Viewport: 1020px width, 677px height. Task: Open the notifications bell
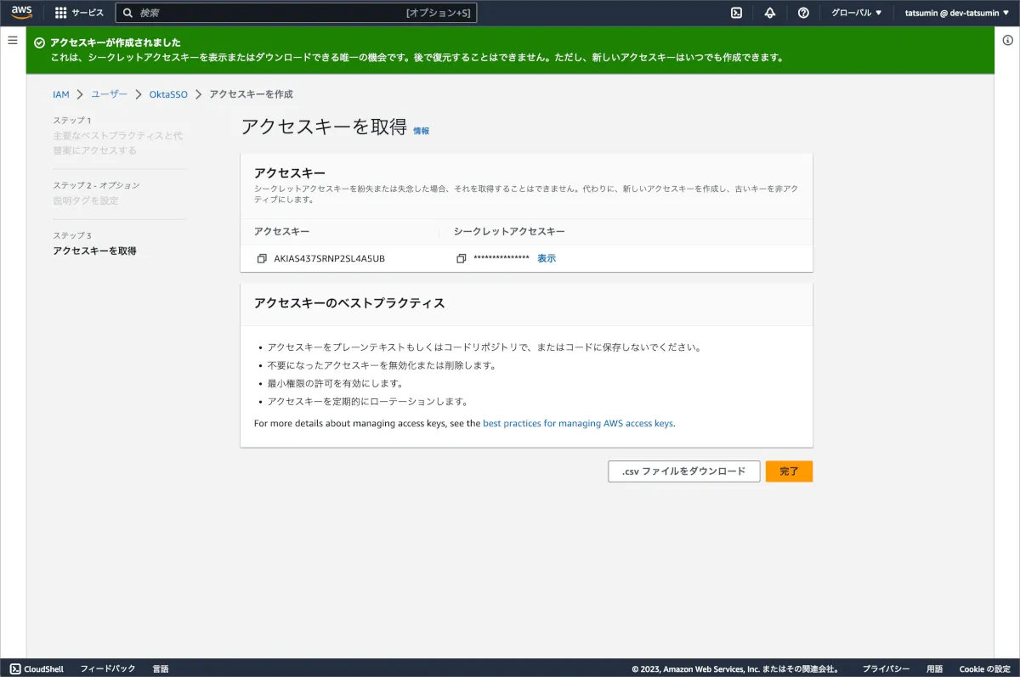(770, 13)
